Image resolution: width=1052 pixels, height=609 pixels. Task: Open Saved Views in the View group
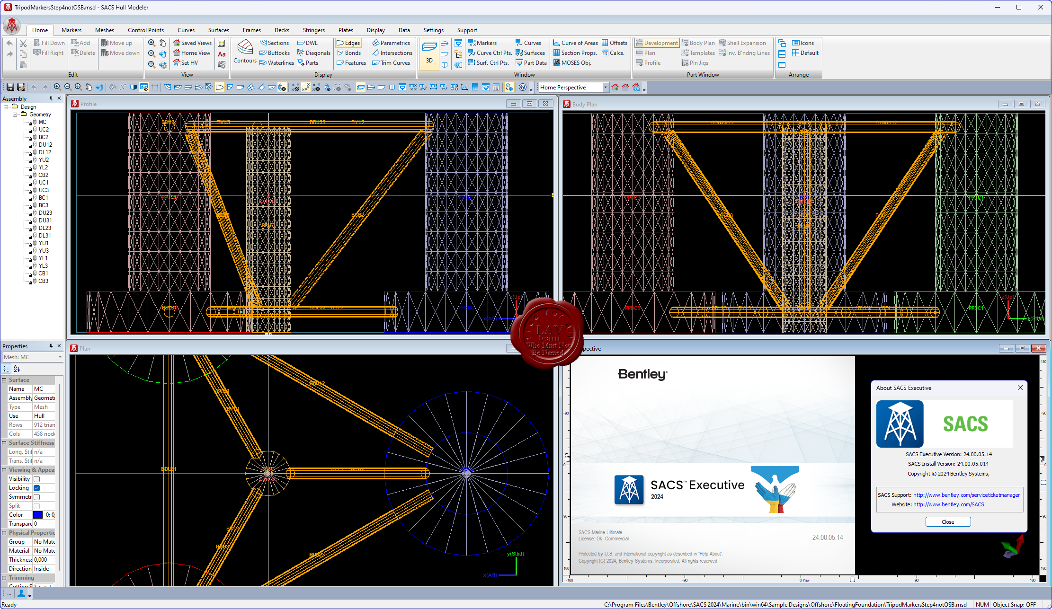pyautogui.click(x=192, y=43)
